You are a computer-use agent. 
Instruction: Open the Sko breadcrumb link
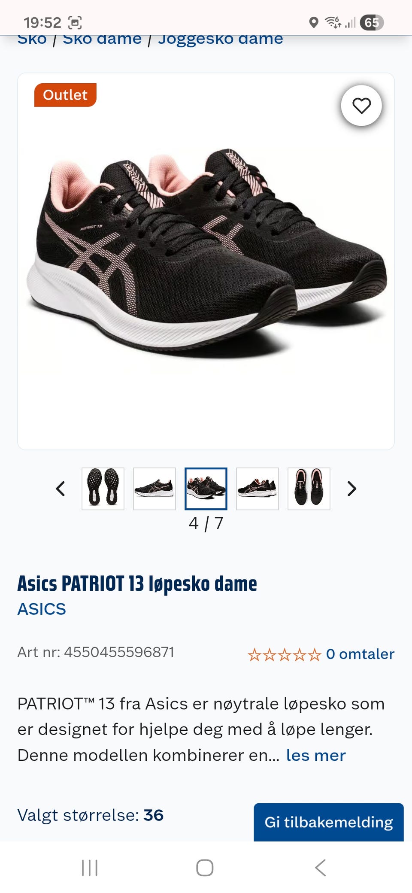coord(32,39)
